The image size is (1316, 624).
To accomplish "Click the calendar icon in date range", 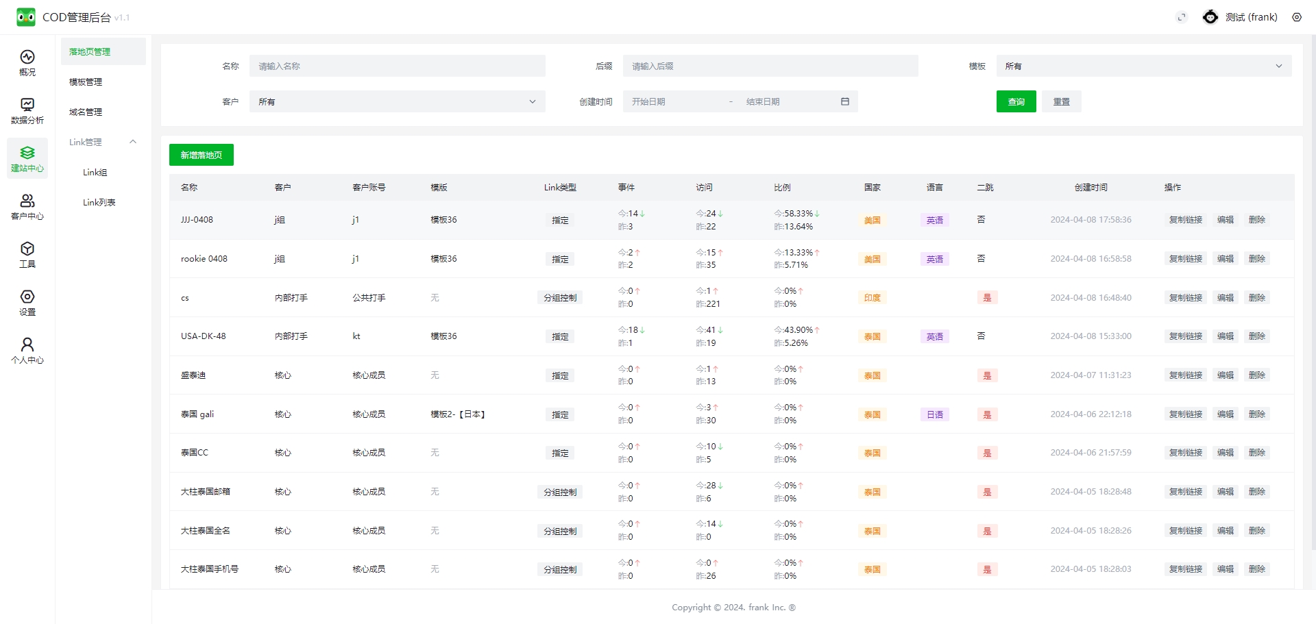I will click(845, 101).
